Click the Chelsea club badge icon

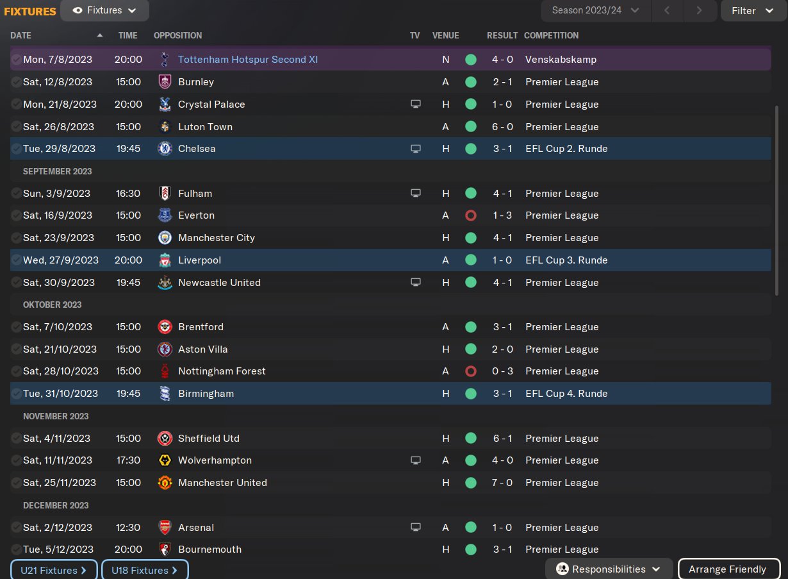tap(165, 149)
